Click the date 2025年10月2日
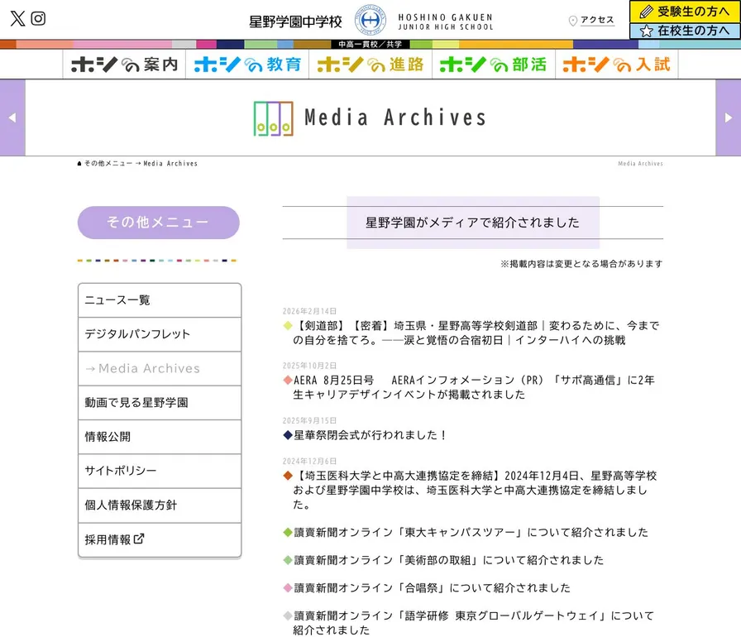This screenshot has width=741, height=637. coord(309,366)
